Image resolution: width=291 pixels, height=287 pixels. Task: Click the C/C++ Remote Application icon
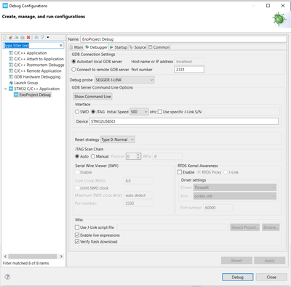tap(11, 70)
